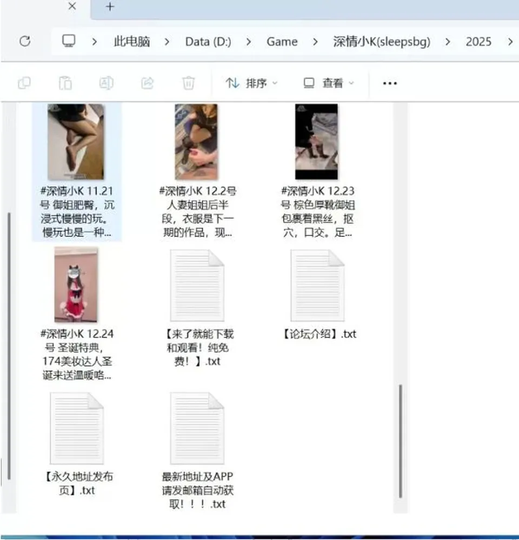
Task: Select the video thumbnail dated 12.24号
Action: click(x=76, y=285)
